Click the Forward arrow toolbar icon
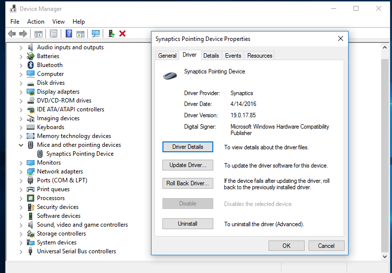 23,34
